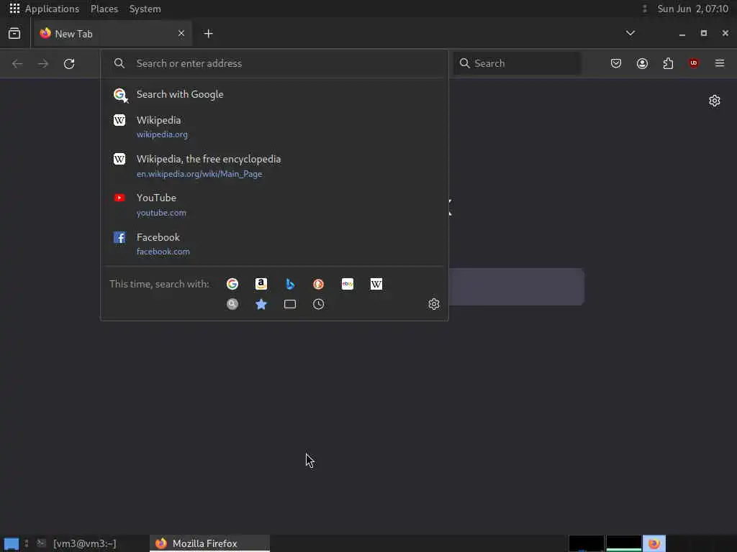Open search settings gear in dropdown
The image size is (737, 552).
click(434, 304)
